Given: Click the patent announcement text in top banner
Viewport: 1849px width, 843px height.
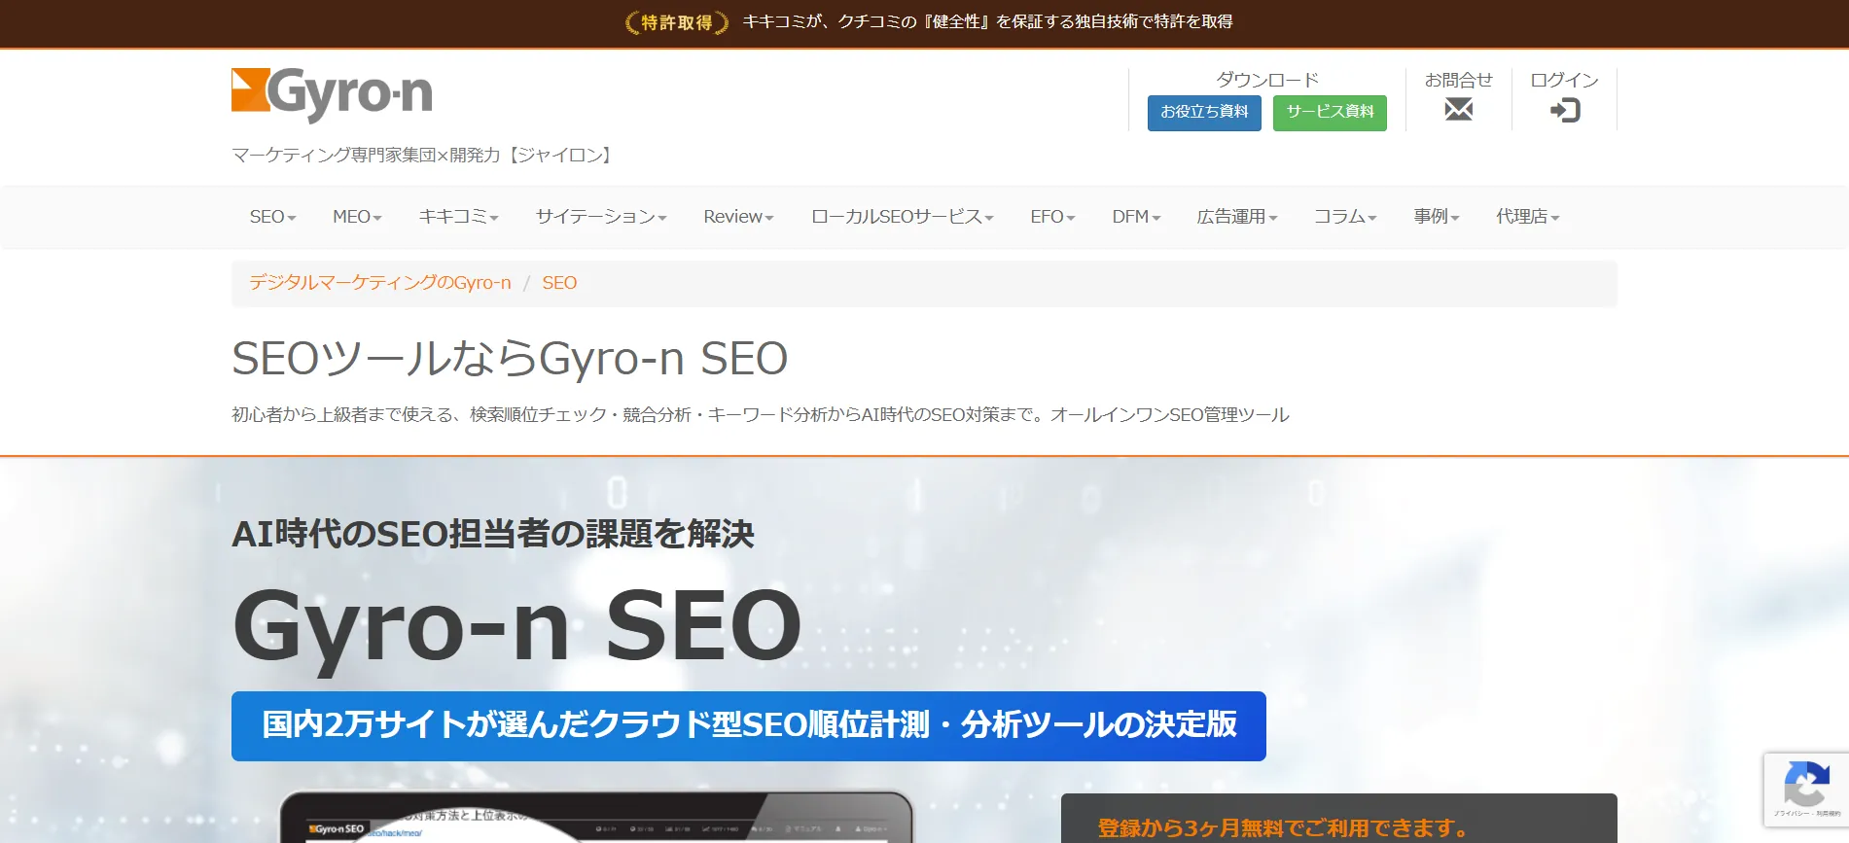Looking at the screenshot, I should [987, 21].
